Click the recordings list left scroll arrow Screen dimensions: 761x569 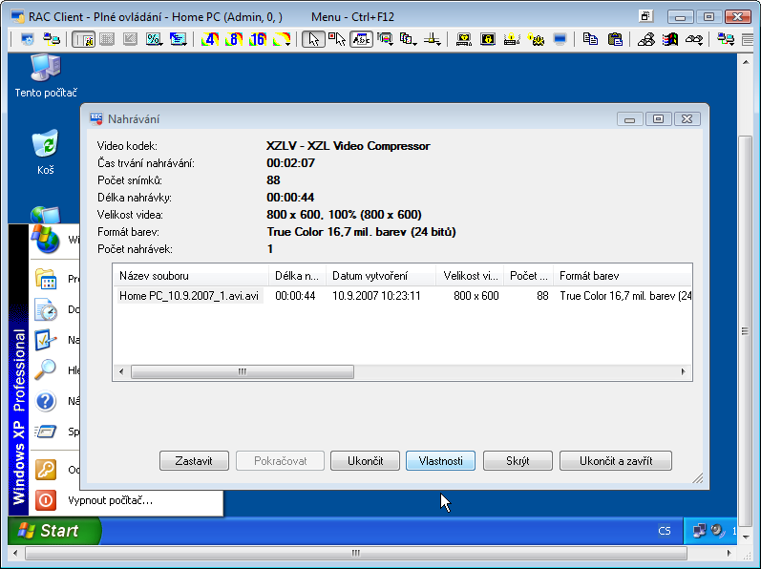[x=121, y=371]
